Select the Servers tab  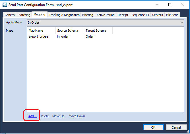158,15
